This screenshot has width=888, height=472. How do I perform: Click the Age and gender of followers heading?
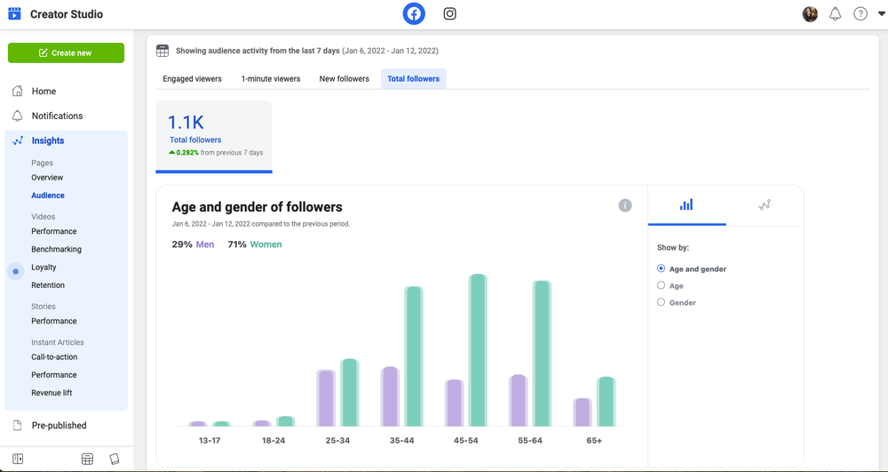(x=258, y=207)
